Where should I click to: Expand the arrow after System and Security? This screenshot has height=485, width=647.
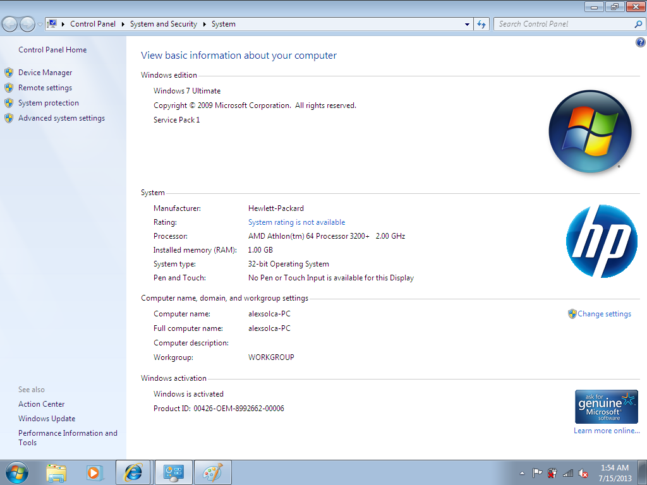[x=204, y=25]
